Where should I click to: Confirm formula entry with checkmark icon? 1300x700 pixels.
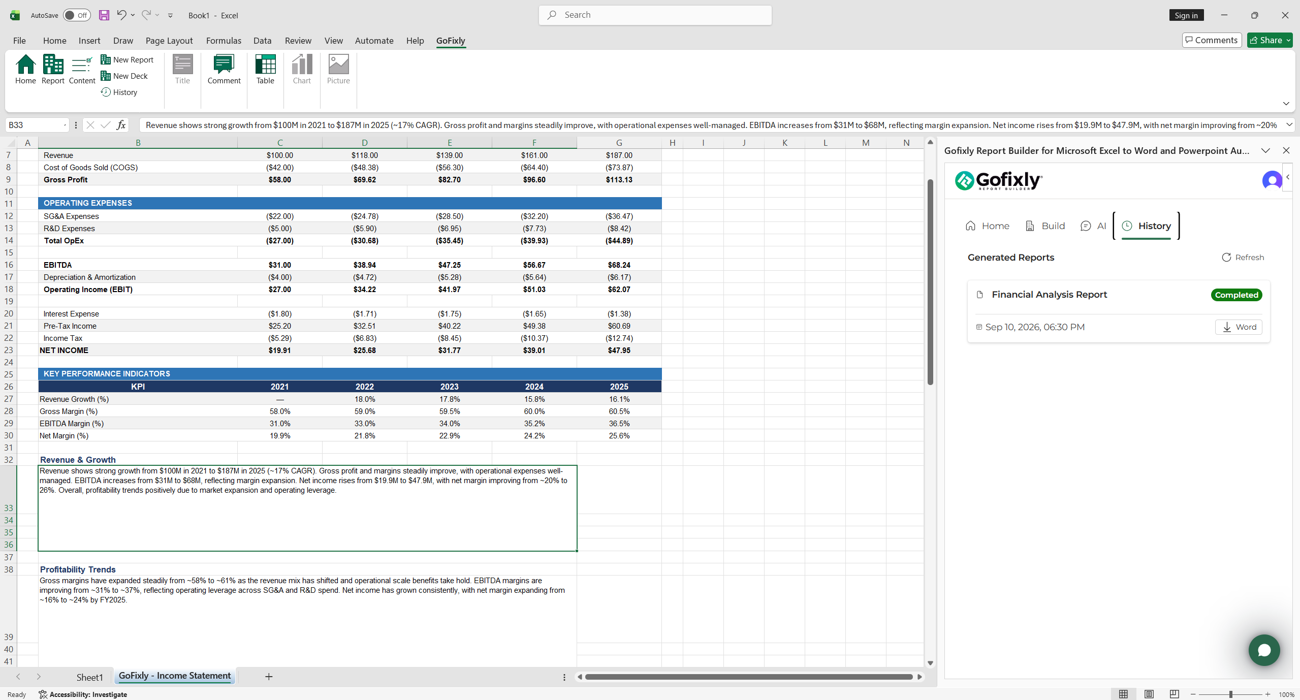105,125
